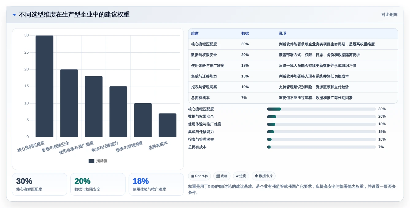Viewport: 410px width, 208px height.
Task: Click the 集成与迁移能力 15% progress bar
Action: (321, 132)
